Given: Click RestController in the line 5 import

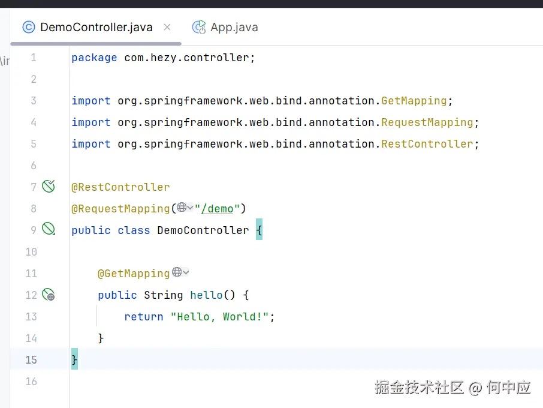Looking at the screenshot, I should [x=427, y=144].
